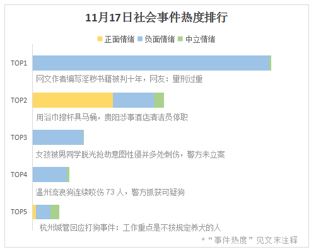Select the 负面情绪 legend label
316x252 pixels.
(x=160, y=39)
